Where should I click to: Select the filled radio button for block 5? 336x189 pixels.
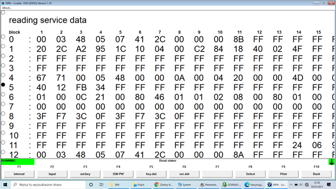3,85
